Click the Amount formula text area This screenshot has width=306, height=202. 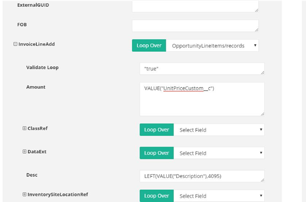coord(202,99)
